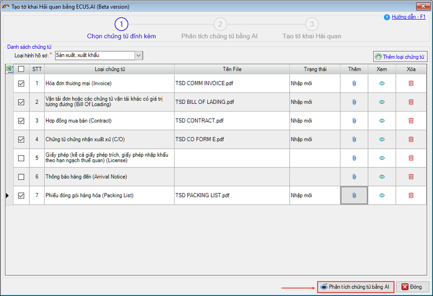
Task: Check the Arrival Notice checkbox
Action: (x=21, y=177)
